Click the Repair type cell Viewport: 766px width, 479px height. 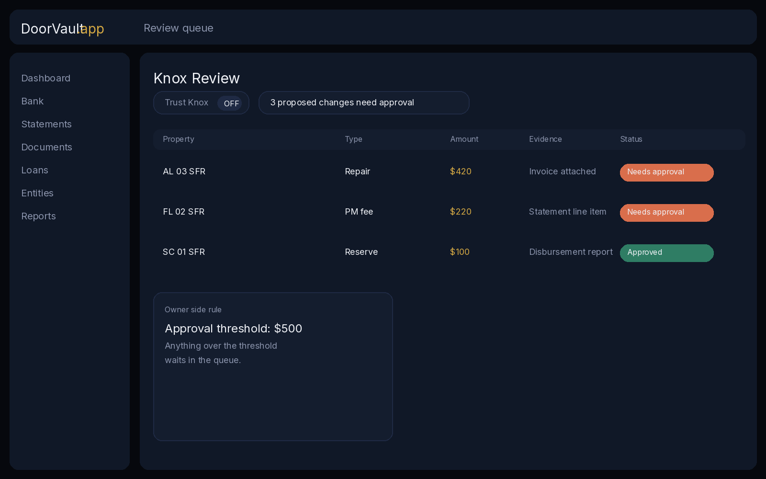point(358,171)
